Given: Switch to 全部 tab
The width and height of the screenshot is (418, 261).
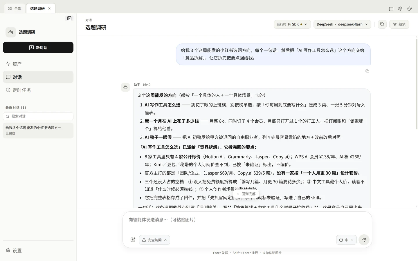Looking at the screenshot, I should [15, 8].
